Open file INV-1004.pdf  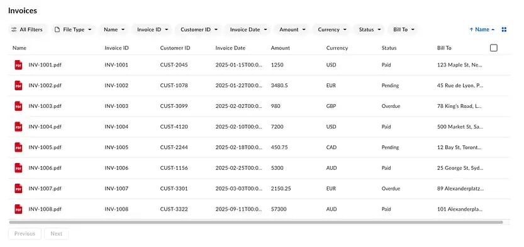(x=45, y=127)
